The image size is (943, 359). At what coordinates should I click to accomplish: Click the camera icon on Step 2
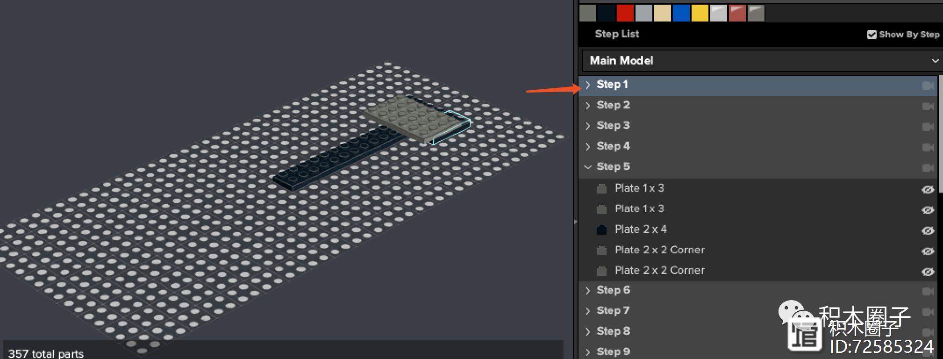(x=928, y=106)
